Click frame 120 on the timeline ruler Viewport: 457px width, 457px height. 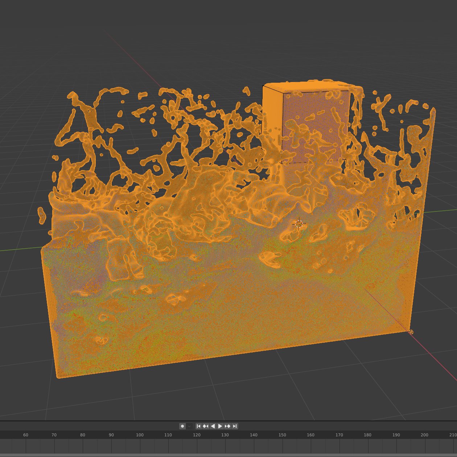click(197, 435)
